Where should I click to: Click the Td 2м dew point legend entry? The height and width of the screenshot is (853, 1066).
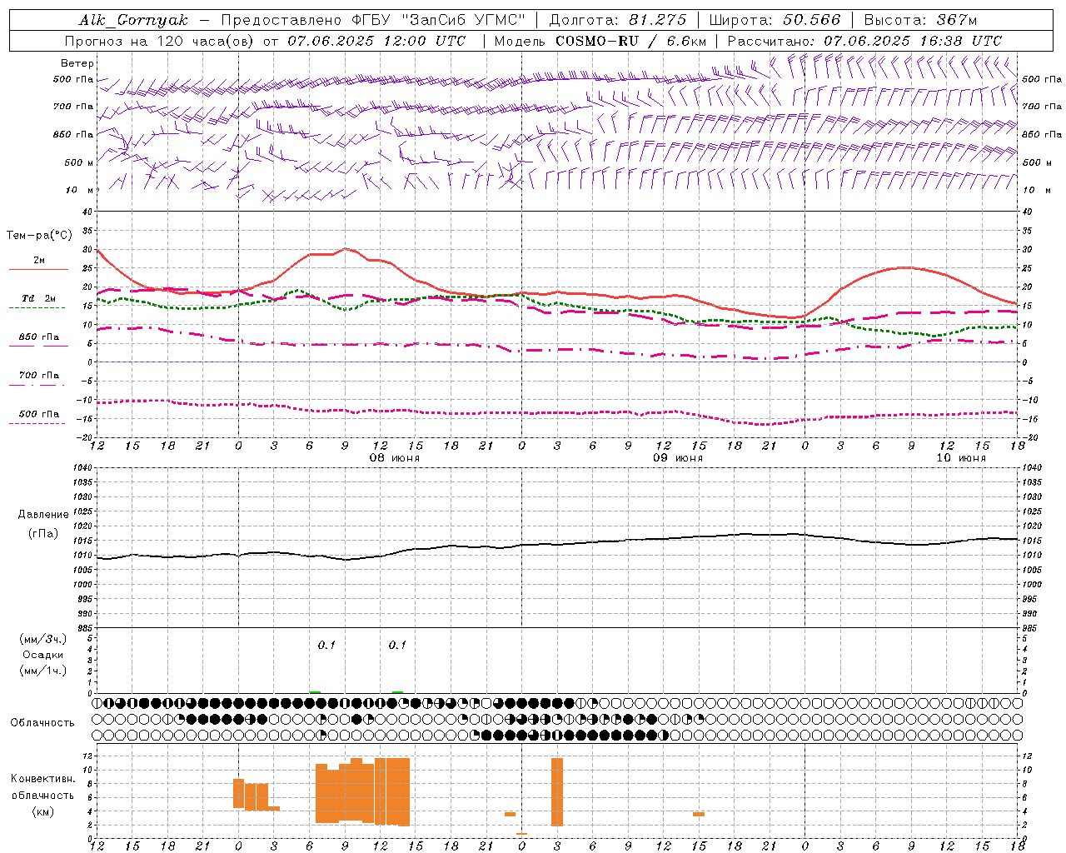(39, 298)
